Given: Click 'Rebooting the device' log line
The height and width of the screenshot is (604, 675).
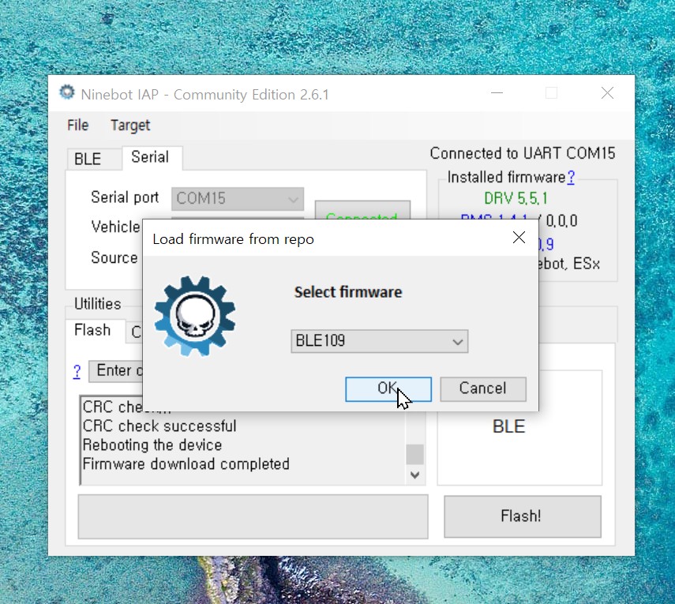Looking at the screenshot, I should click(152, 445).
